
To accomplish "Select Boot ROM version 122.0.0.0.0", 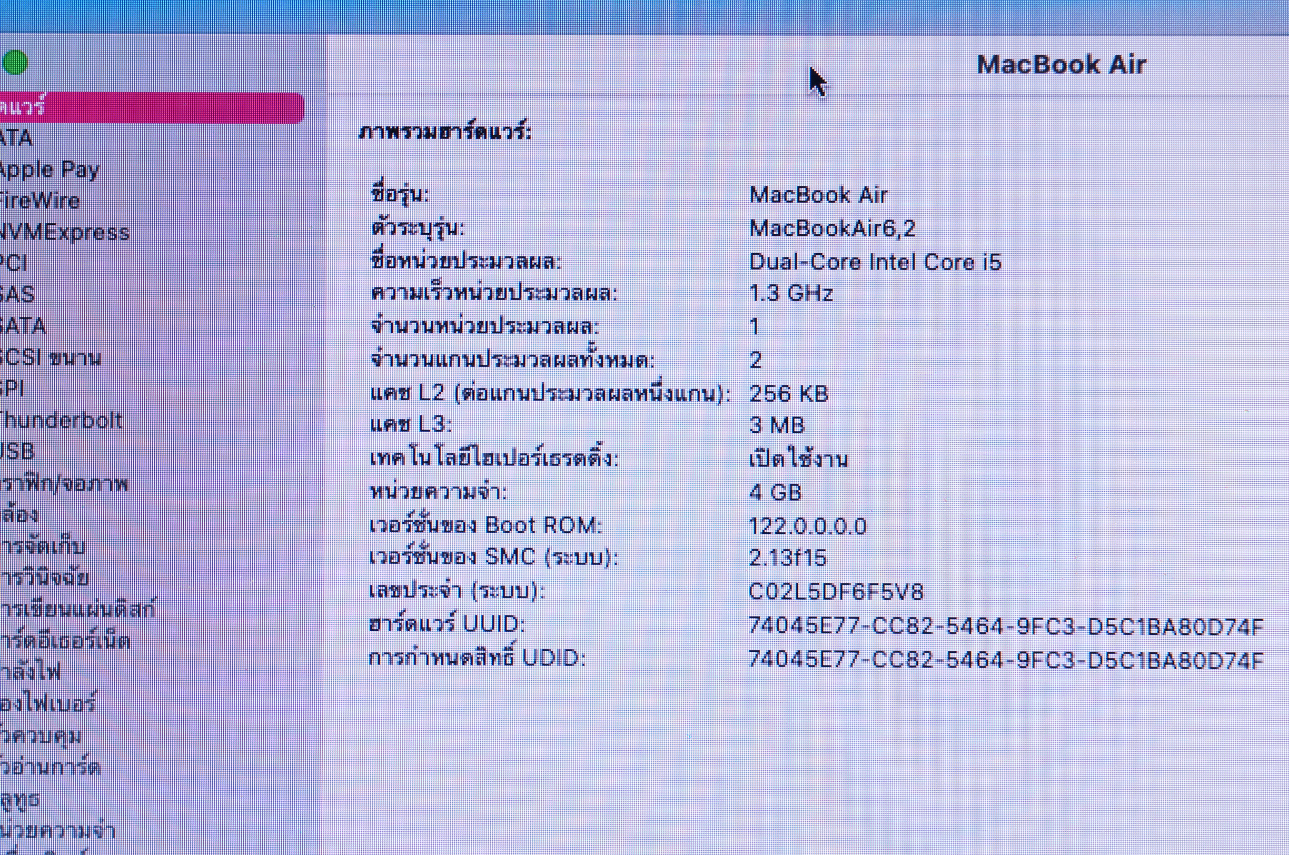I will (808, 526).
